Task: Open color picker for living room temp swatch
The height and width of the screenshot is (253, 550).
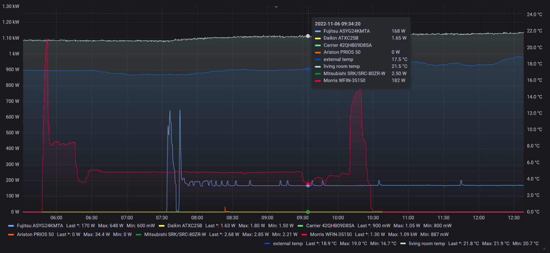Action: tap(403, 243)
